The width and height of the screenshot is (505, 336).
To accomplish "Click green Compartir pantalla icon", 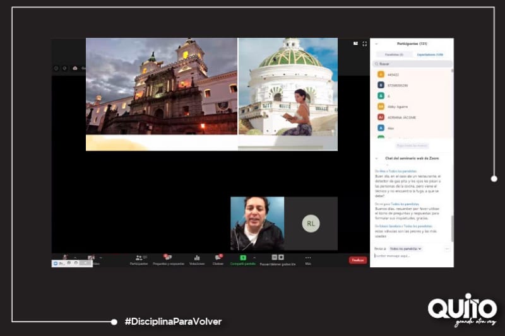I will click(x=243, y=258).
